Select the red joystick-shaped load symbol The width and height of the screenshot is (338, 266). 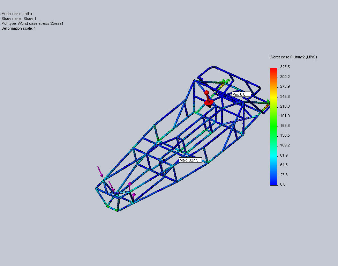pos(209,99)
